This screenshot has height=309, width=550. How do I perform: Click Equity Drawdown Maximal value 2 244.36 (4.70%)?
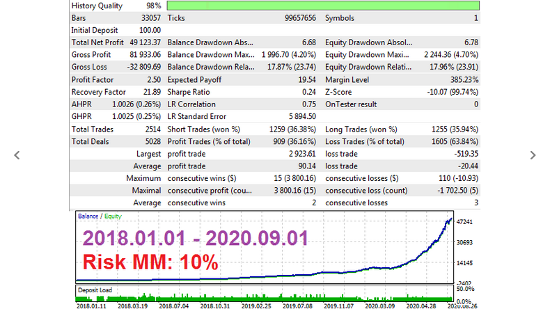[451, 55]
